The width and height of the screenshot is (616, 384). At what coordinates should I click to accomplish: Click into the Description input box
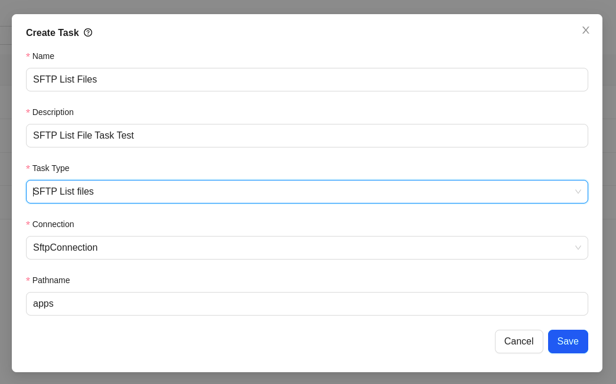point(307,136)
